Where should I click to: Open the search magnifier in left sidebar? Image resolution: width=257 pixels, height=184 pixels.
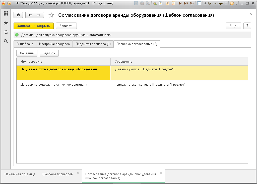(6, 41)
